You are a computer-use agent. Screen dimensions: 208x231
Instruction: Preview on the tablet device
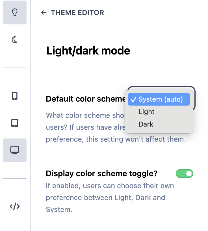tap(15, 123)
